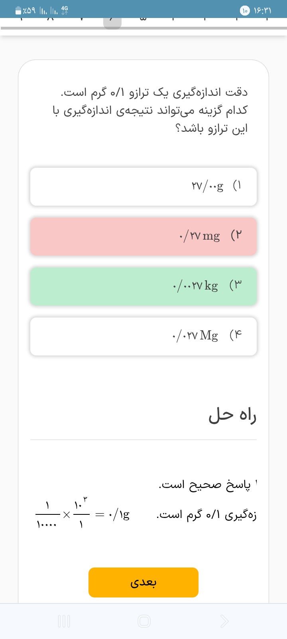Image resolution: width=287 pixels, height=639 pixels.
Task: Tap the status bar clock ۱۶:۳۱
Action: 265,11
